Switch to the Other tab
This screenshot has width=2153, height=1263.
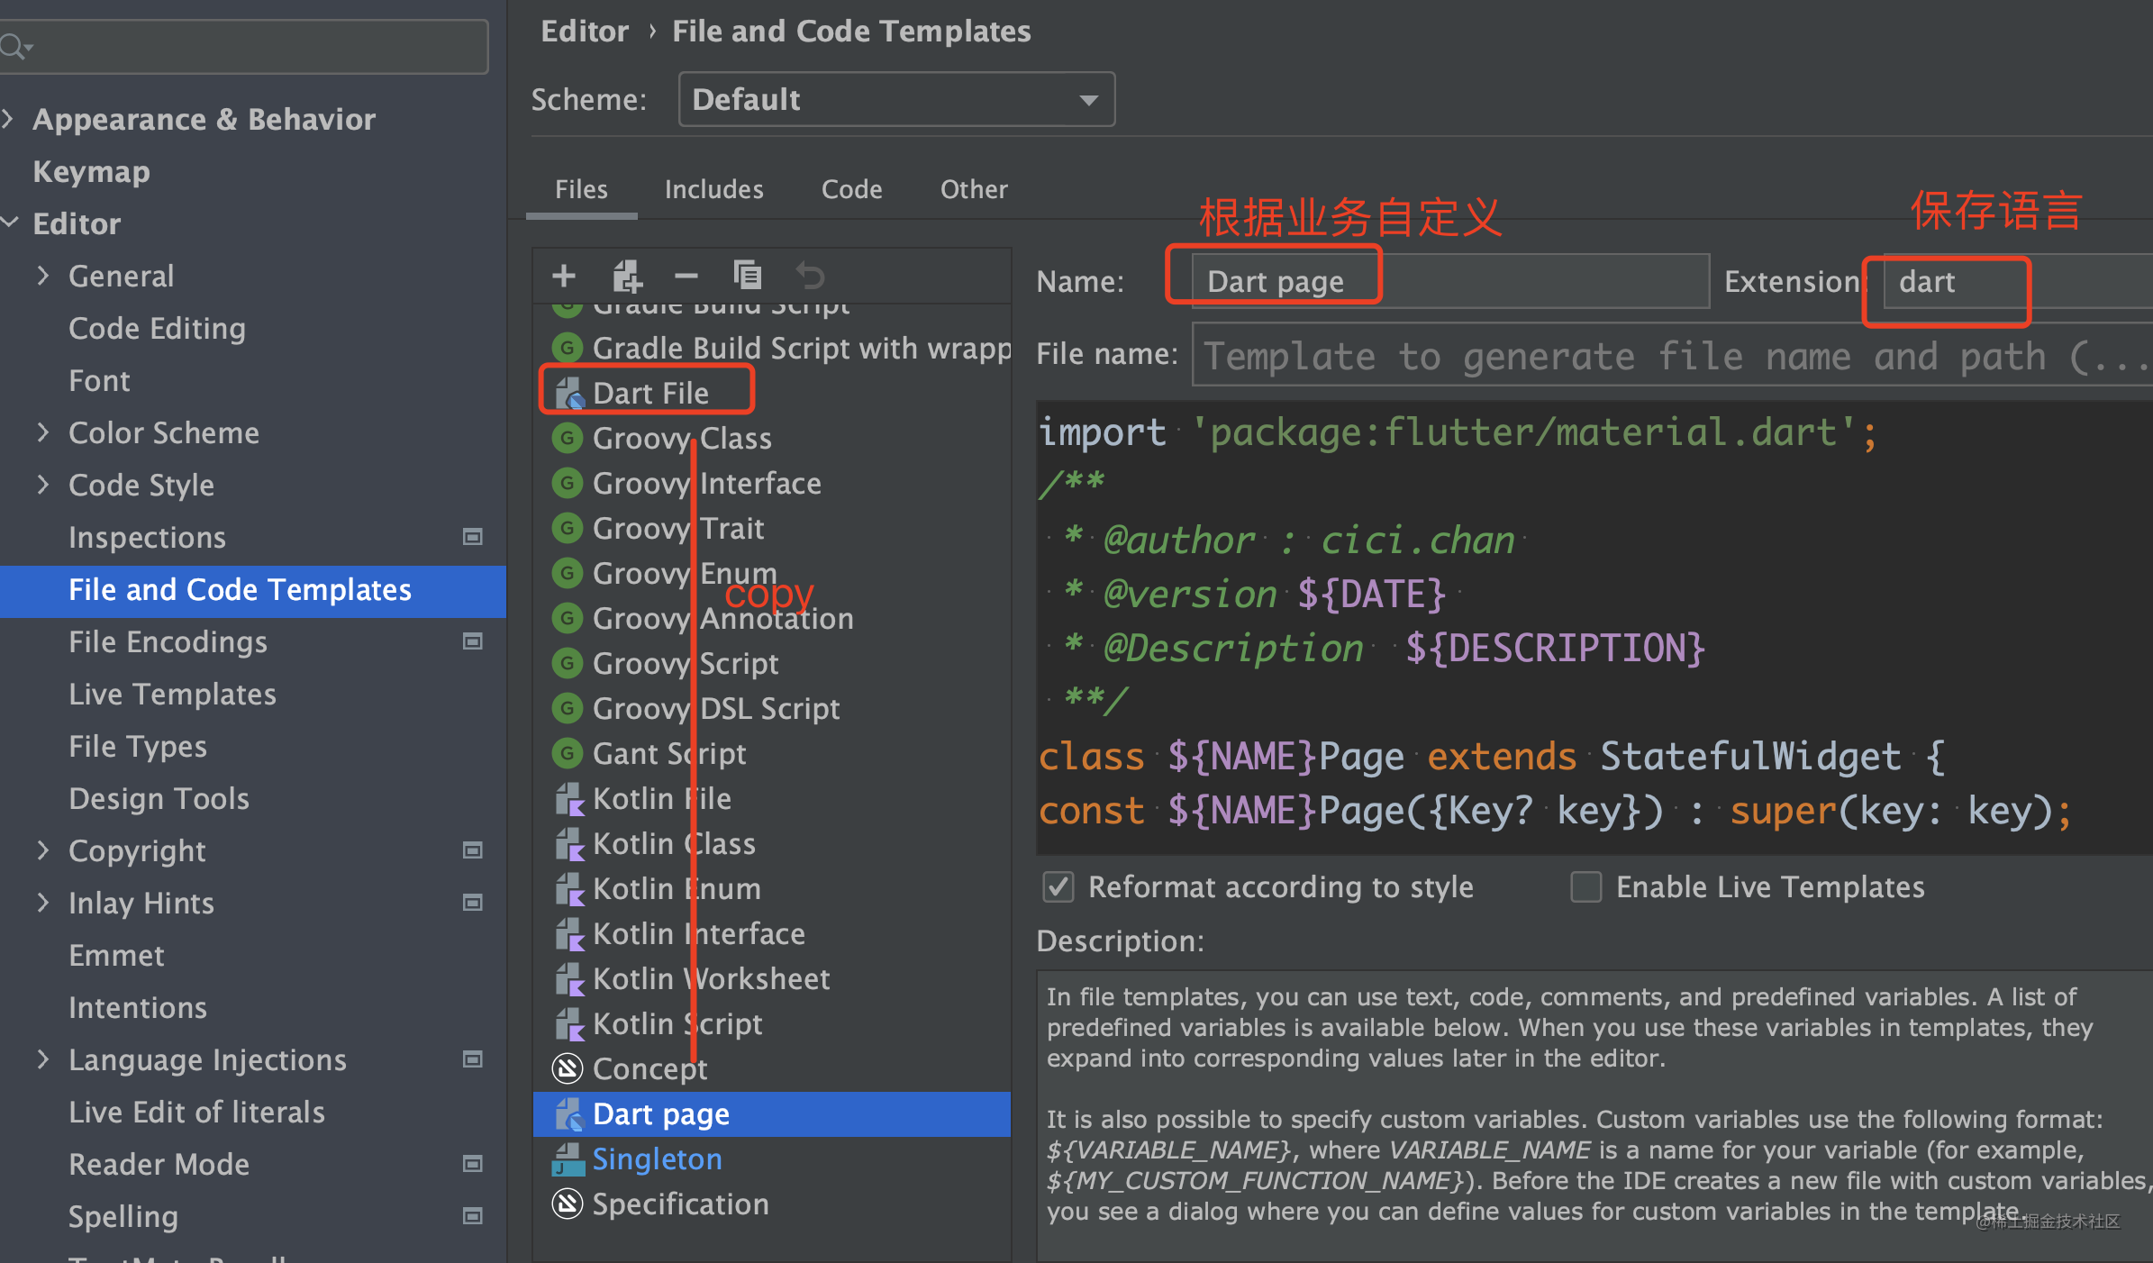coord(974,189)
